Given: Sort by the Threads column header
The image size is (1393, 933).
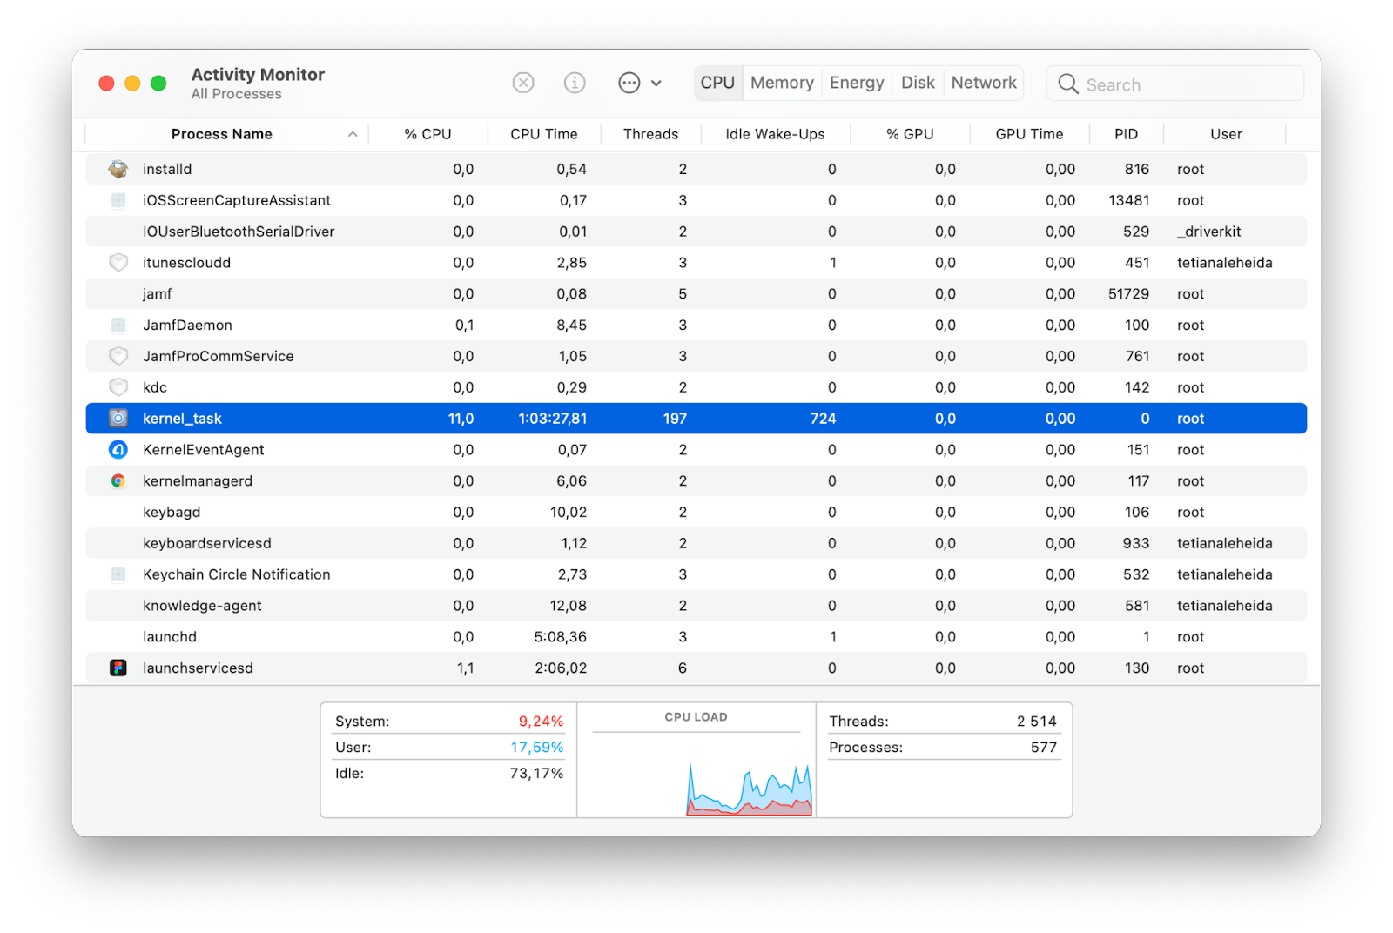Looking at the screenshot, I should (650, 134).
